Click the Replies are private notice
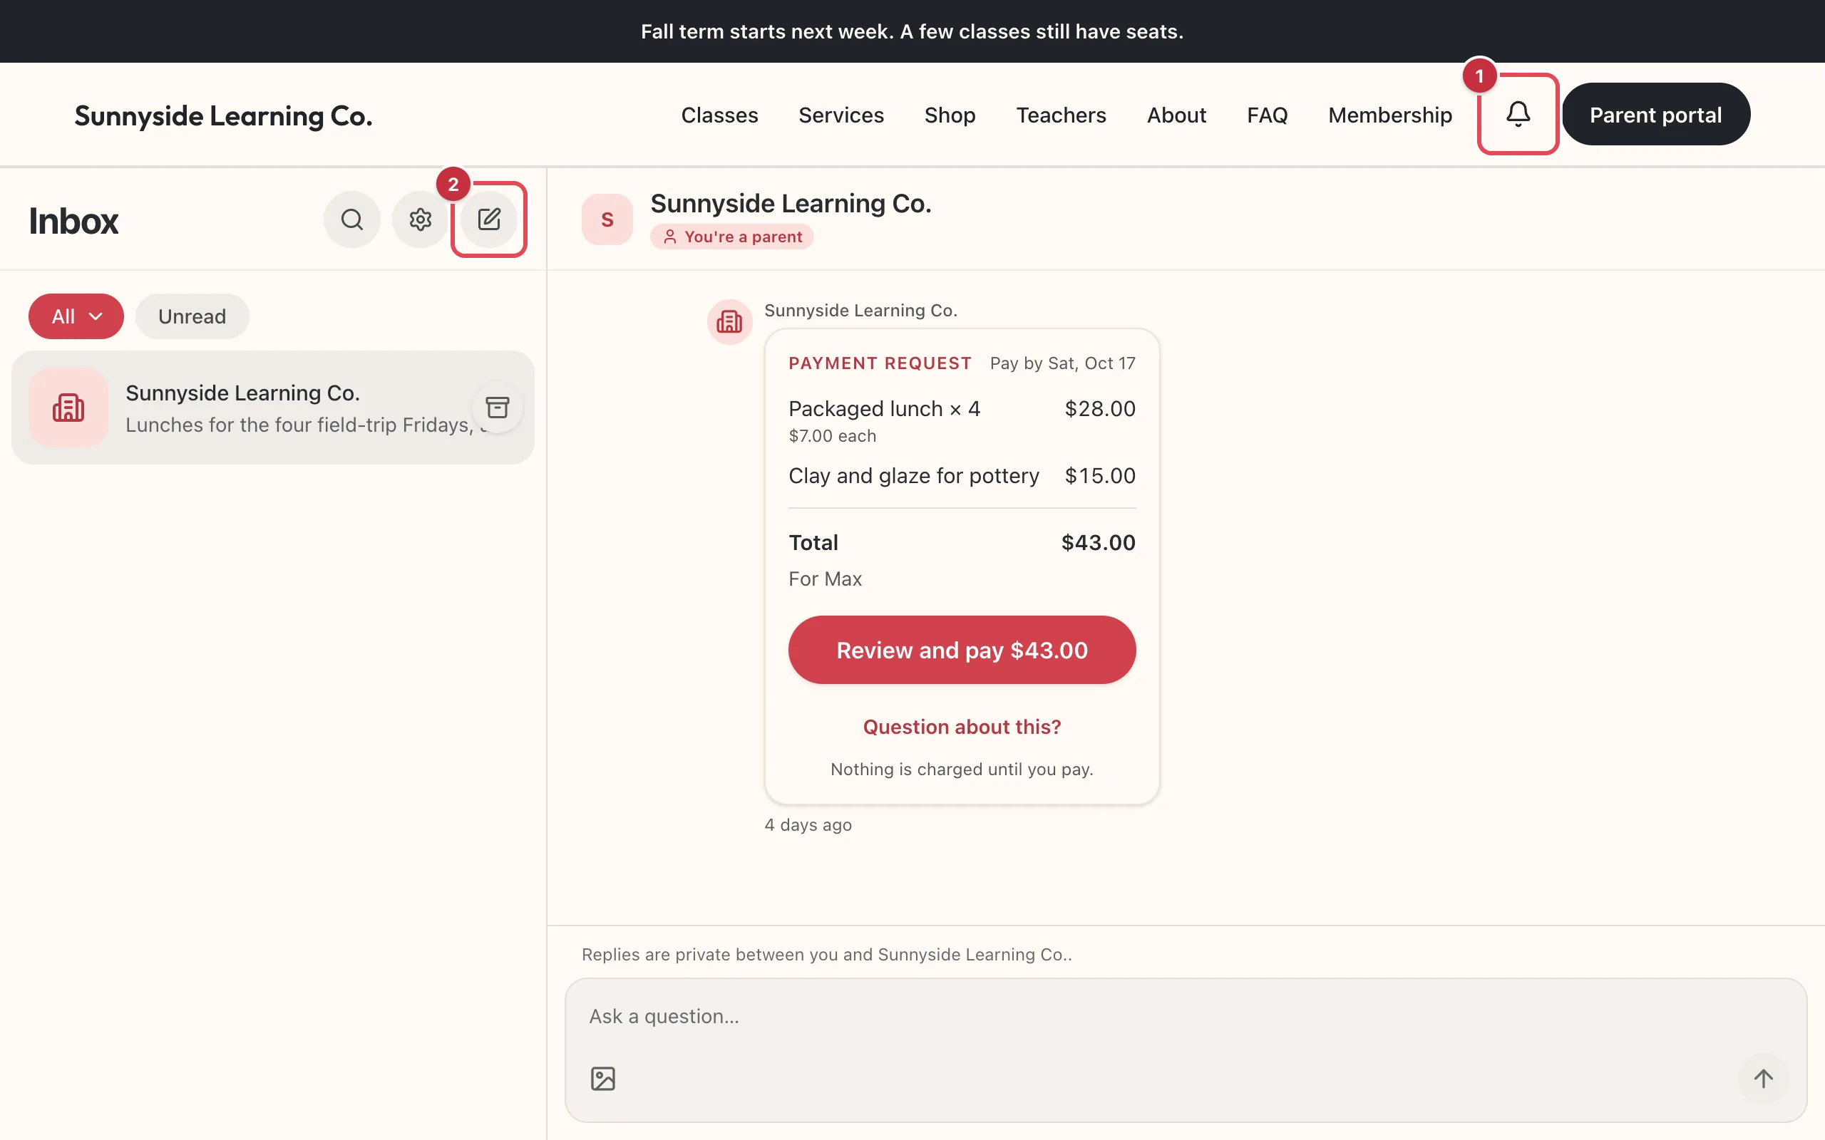Screen dimensions: 1825x1140 tap(826, 955)
